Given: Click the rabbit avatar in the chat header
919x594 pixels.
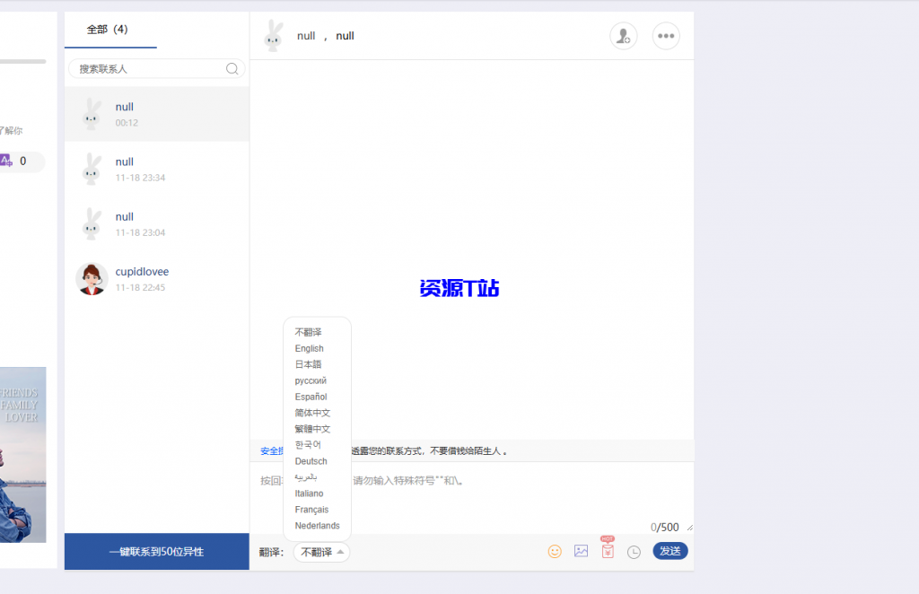Looking at the screenshot, I should click(274, 36).
